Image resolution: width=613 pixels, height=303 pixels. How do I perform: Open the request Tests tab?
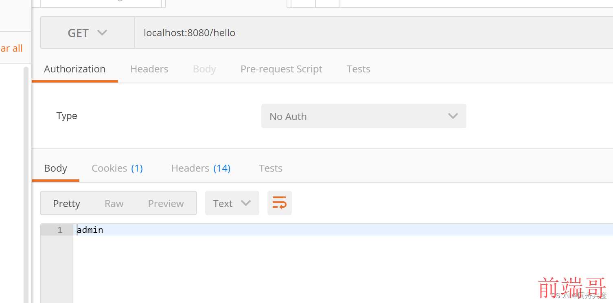[358, 69]
